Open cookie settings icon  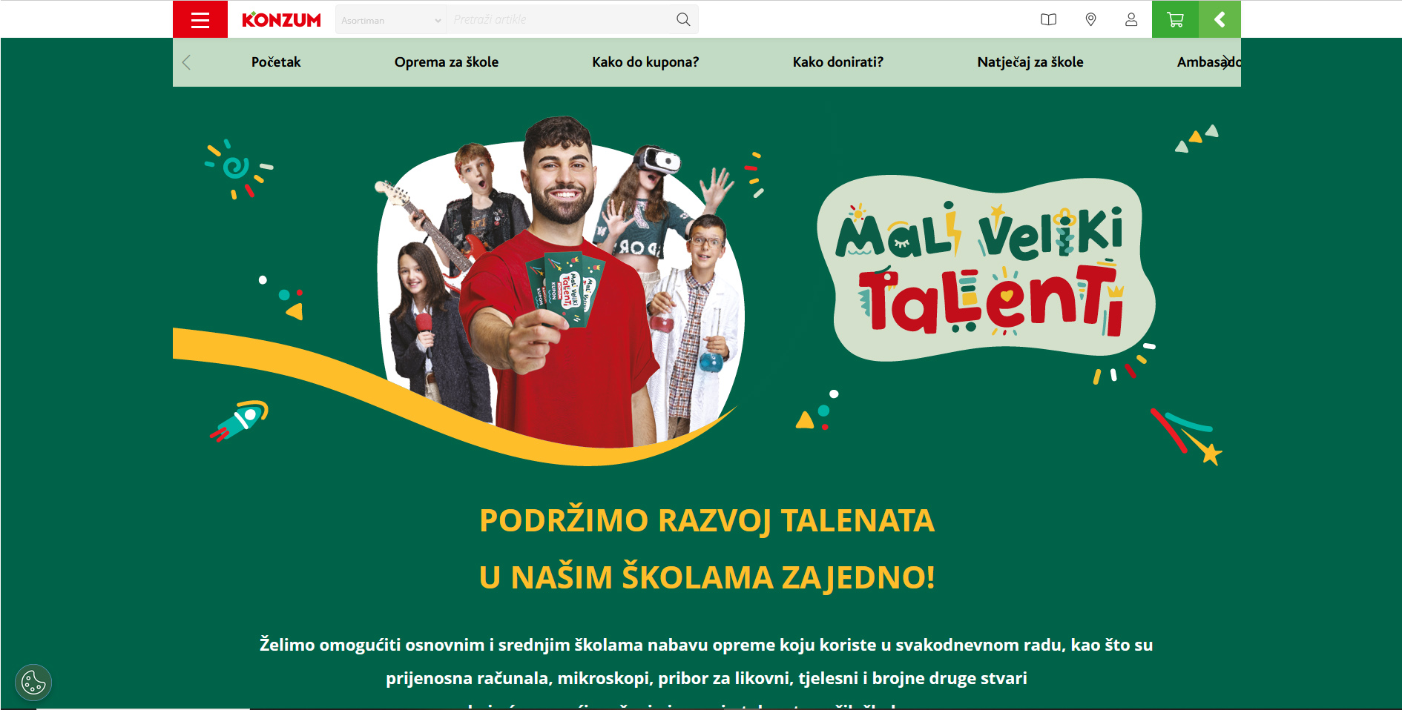[x=33, y=683]
